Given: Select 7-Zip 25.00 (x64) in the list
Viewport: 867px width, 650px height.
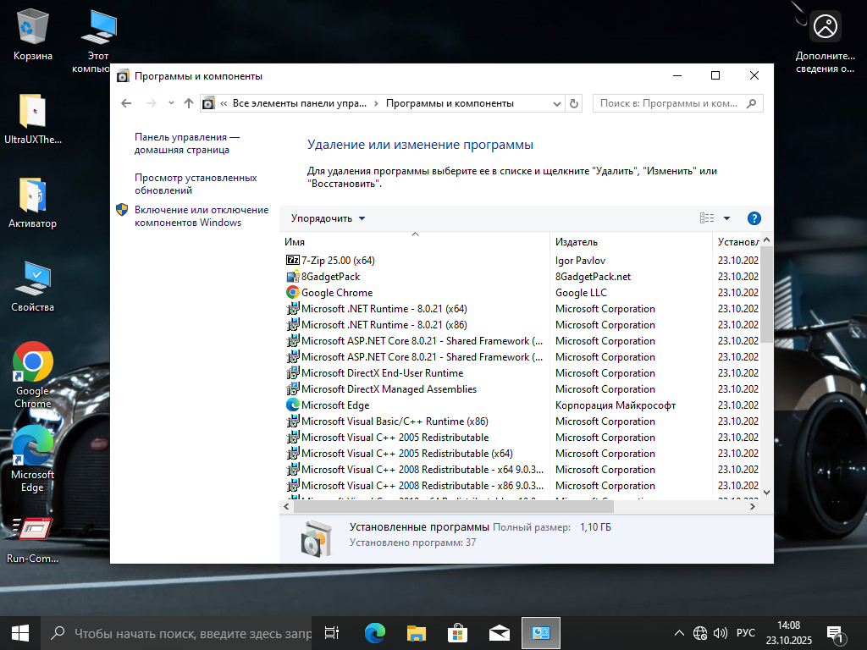Looking at the screenshot, I should [337, 261].
